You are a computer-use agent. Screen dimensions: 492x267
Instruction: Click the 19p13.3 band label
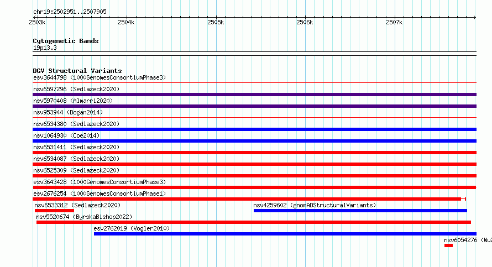45,48
